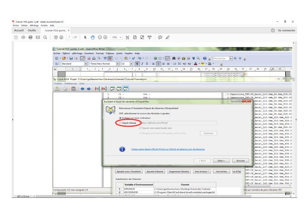Image resolution: width=306 pixels, height=216 pixels.
Task: Click the print icon in Acrobat toolbar
Action: 30,37
